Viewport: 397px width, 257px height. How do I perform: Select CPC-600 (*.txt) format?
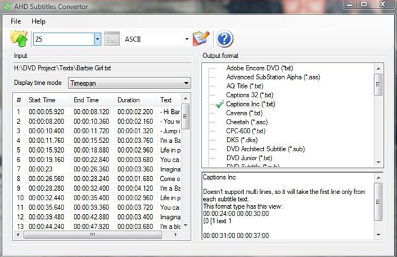tap(246, 131)
